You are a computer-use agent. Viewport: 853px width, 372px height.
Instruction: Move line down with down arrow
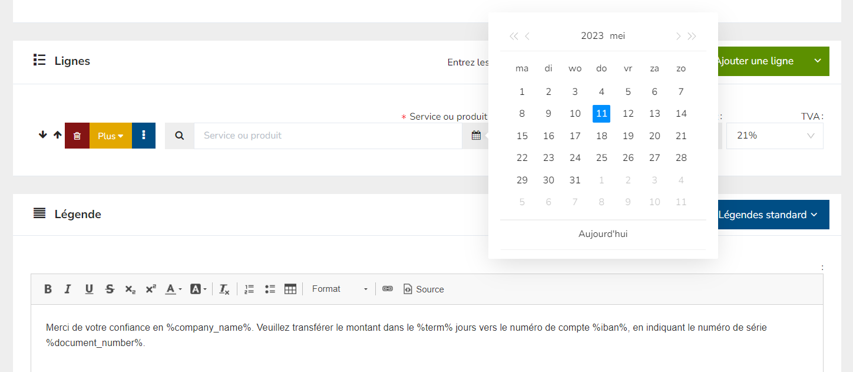[x=42, y=135]
